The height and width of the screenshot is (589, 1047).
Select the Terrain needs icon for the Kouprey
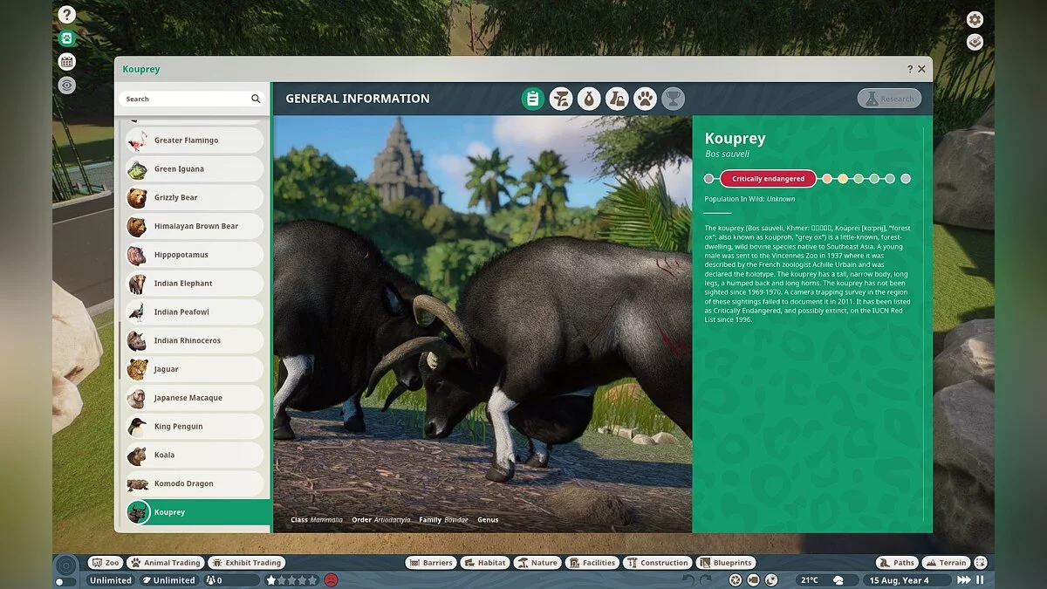(561, 99)
